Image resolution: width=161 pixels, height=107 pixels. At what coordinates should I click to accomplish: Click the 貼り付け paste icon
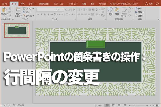[x=4, y=10]
